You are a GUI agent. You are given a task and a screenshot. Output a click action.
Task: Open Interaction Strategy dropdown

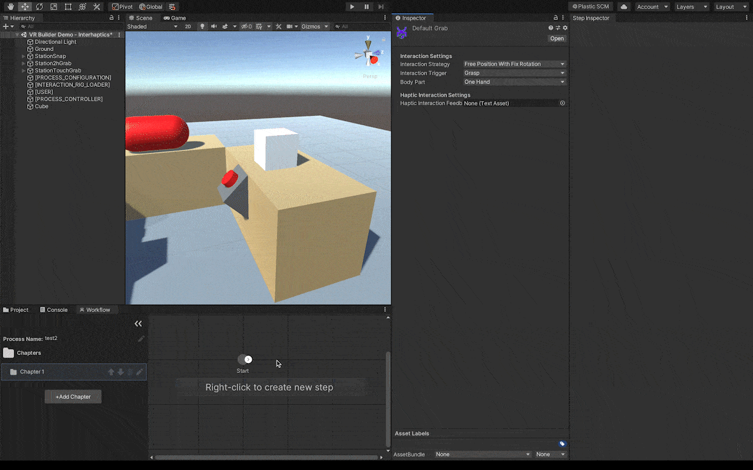click(514, 64)
